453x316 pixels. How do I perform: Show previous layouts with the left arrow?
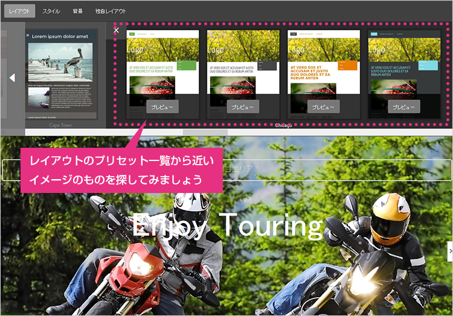point(12,78)
